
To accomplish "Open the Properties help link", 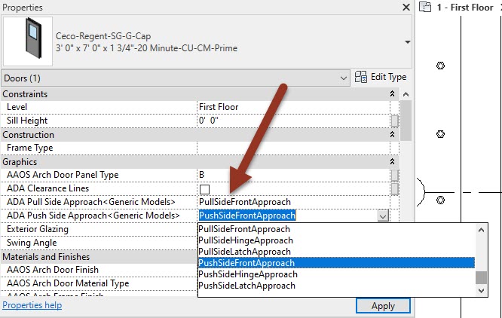I will (32, 305).
